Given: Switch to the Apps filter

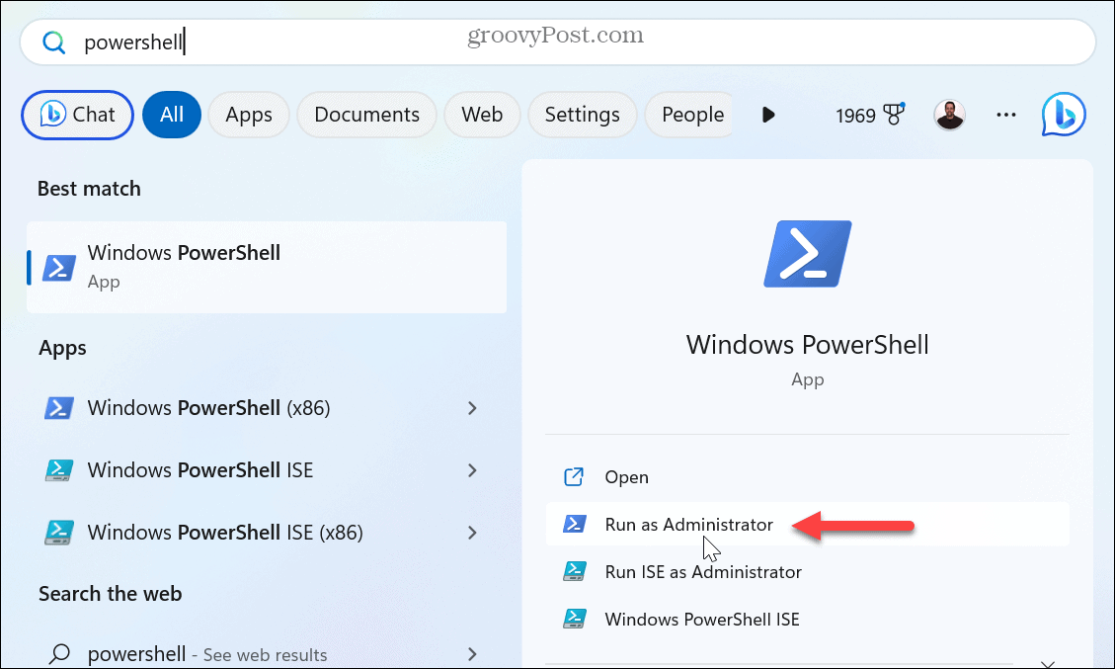Looking at the screenshot, I should pyautogui.click(x=249, y=115).
